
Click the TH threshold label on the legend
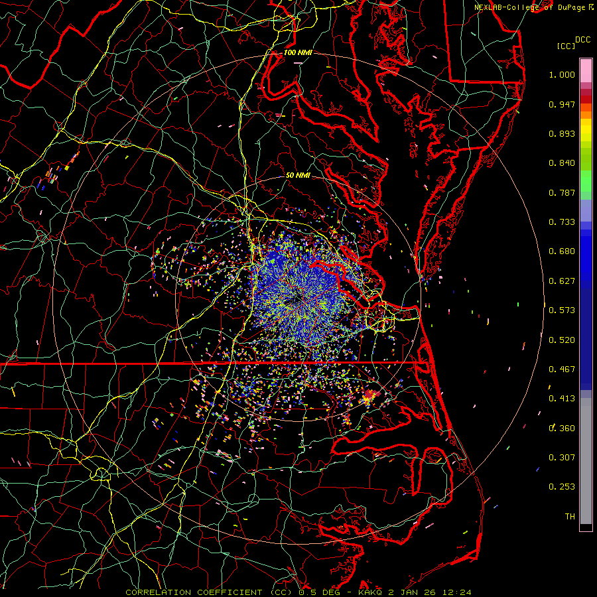570,517
